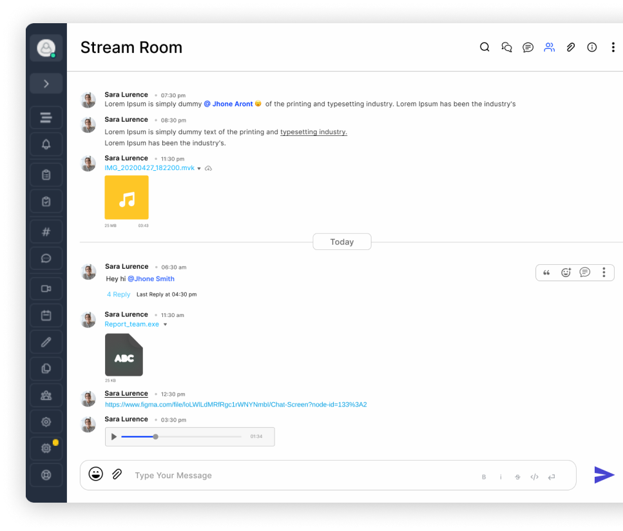The image size is (623, 531).
Task: Add emoji reaction to Hey hi message
Action: [566, 273]
